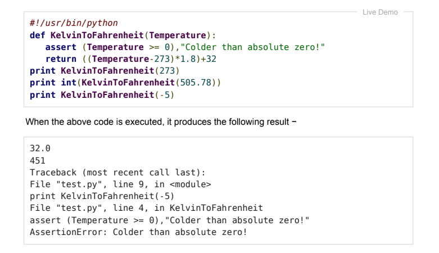439x253 pixels.
Task: Click the assert line in output traceback
Action: (x=170, y=220)
